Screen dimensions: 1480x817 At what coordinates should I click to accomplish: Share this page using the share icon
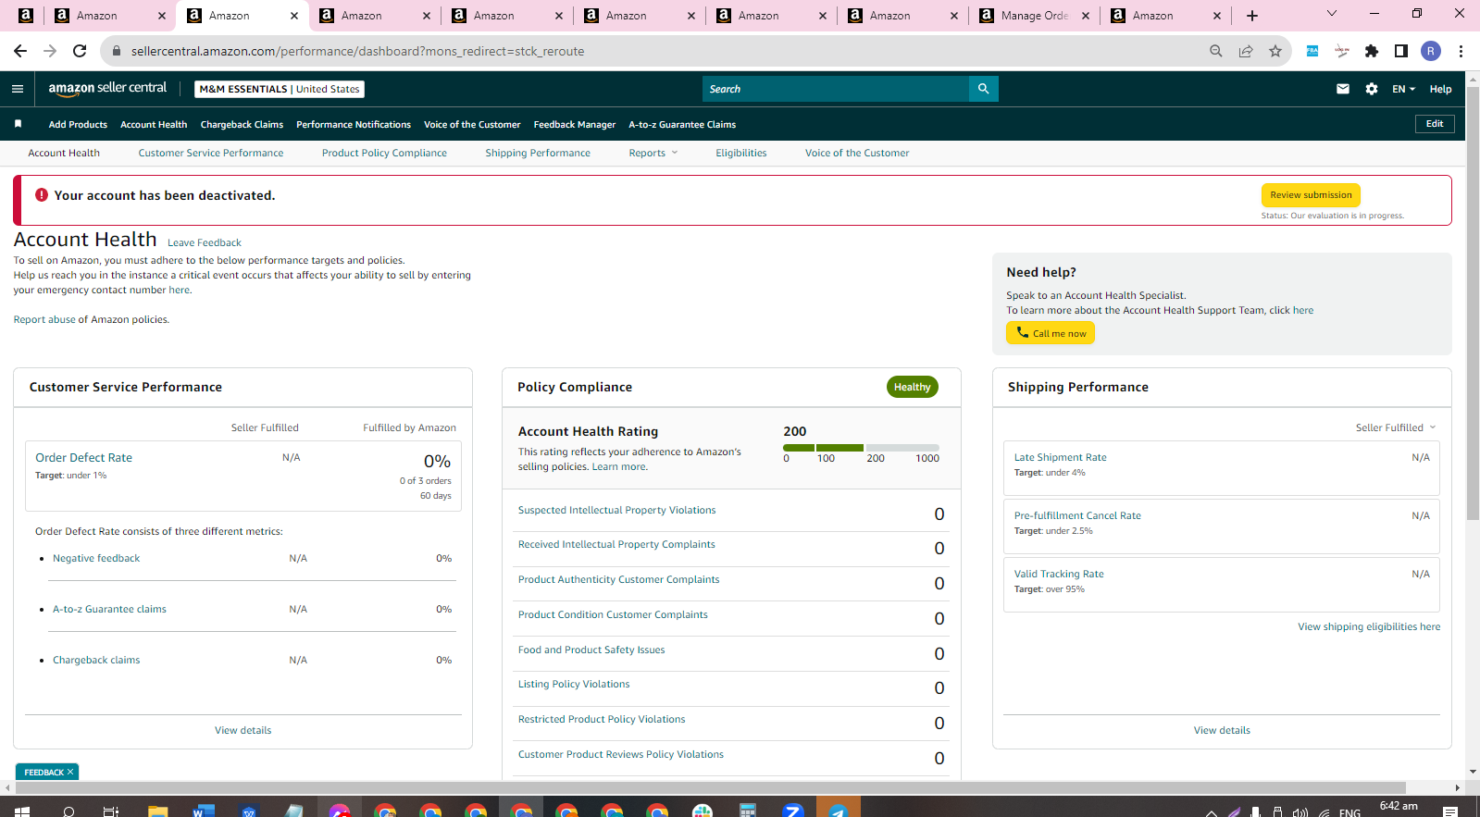click(1246, 51)
